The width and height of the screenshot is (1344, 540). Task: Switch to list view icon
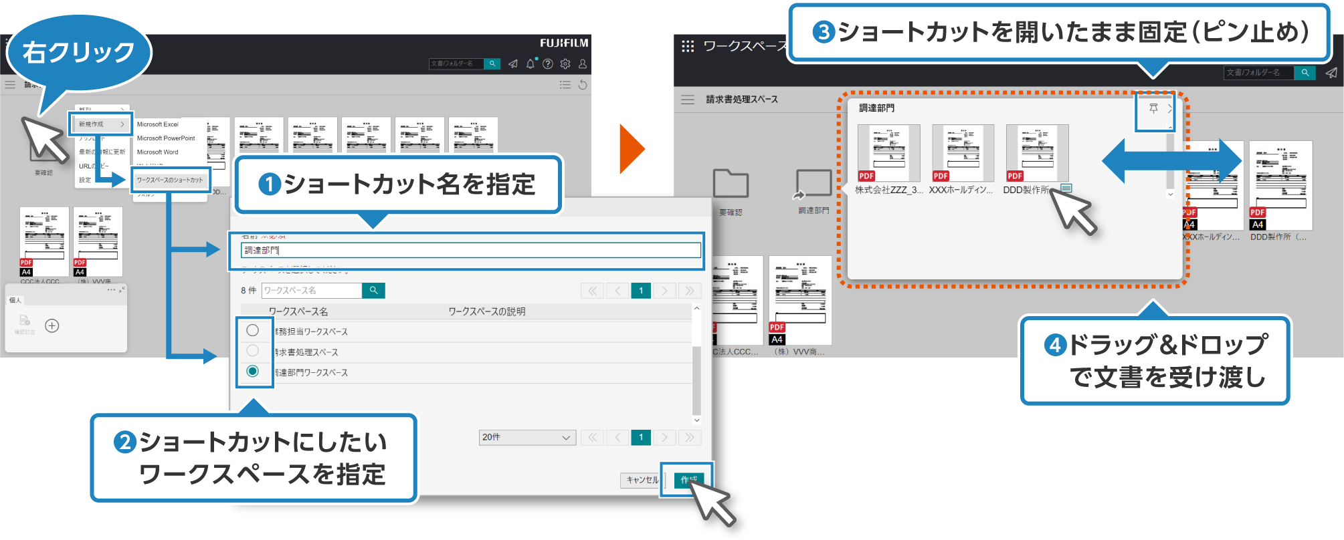(565, 85)
